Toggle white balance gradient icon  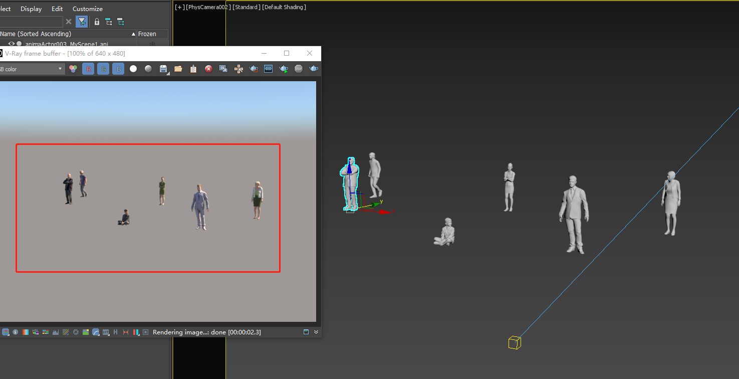[26, 332]
